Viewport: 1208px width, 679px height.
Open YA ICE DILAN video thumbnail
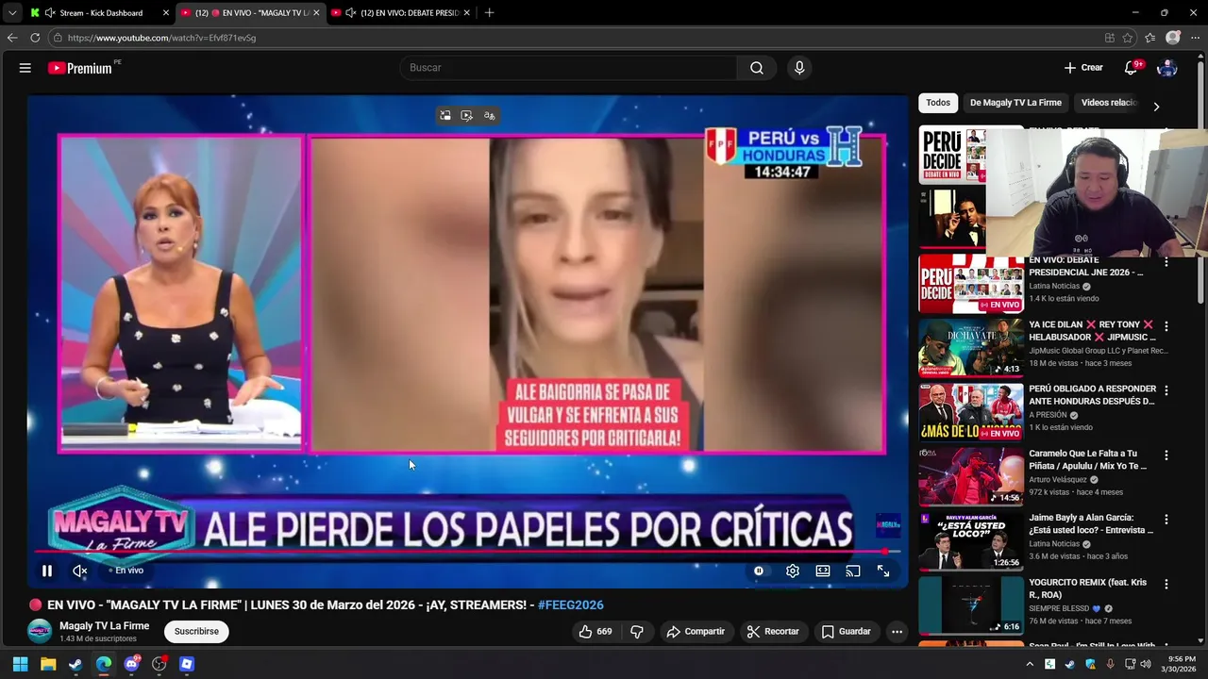tap(971, 348)
